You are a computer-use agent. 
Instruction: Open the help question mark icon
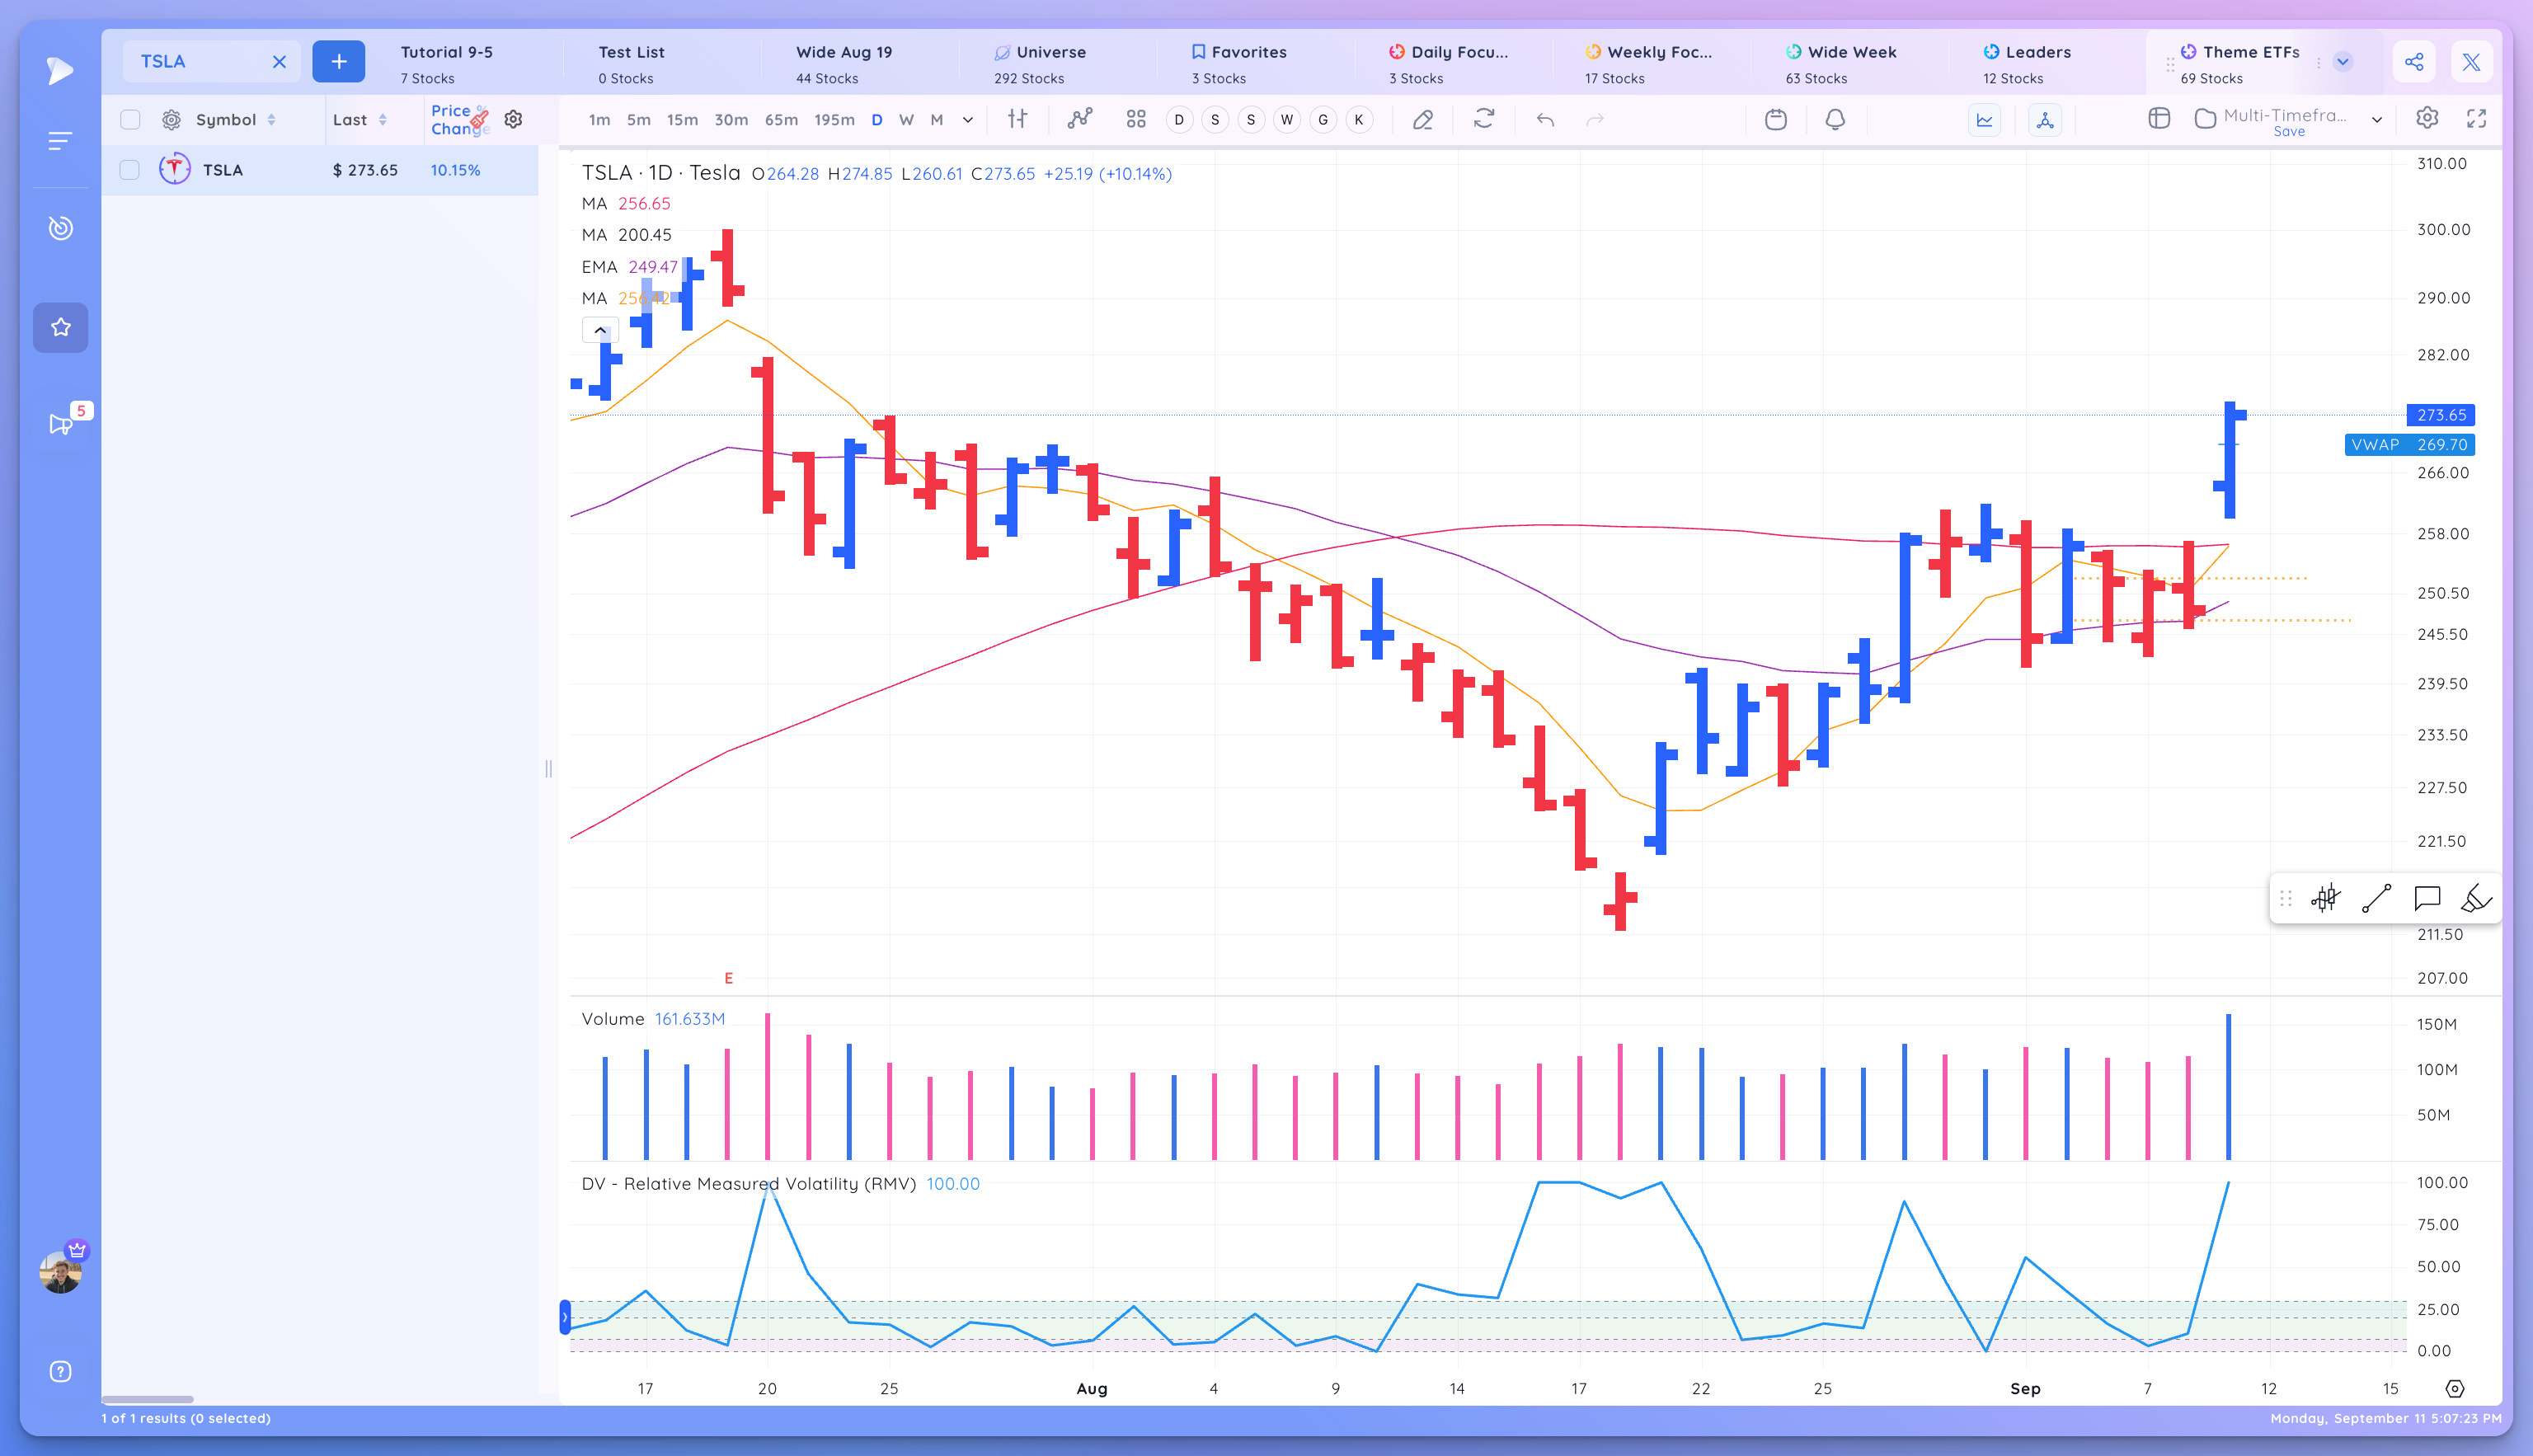tap(60, 1371)
